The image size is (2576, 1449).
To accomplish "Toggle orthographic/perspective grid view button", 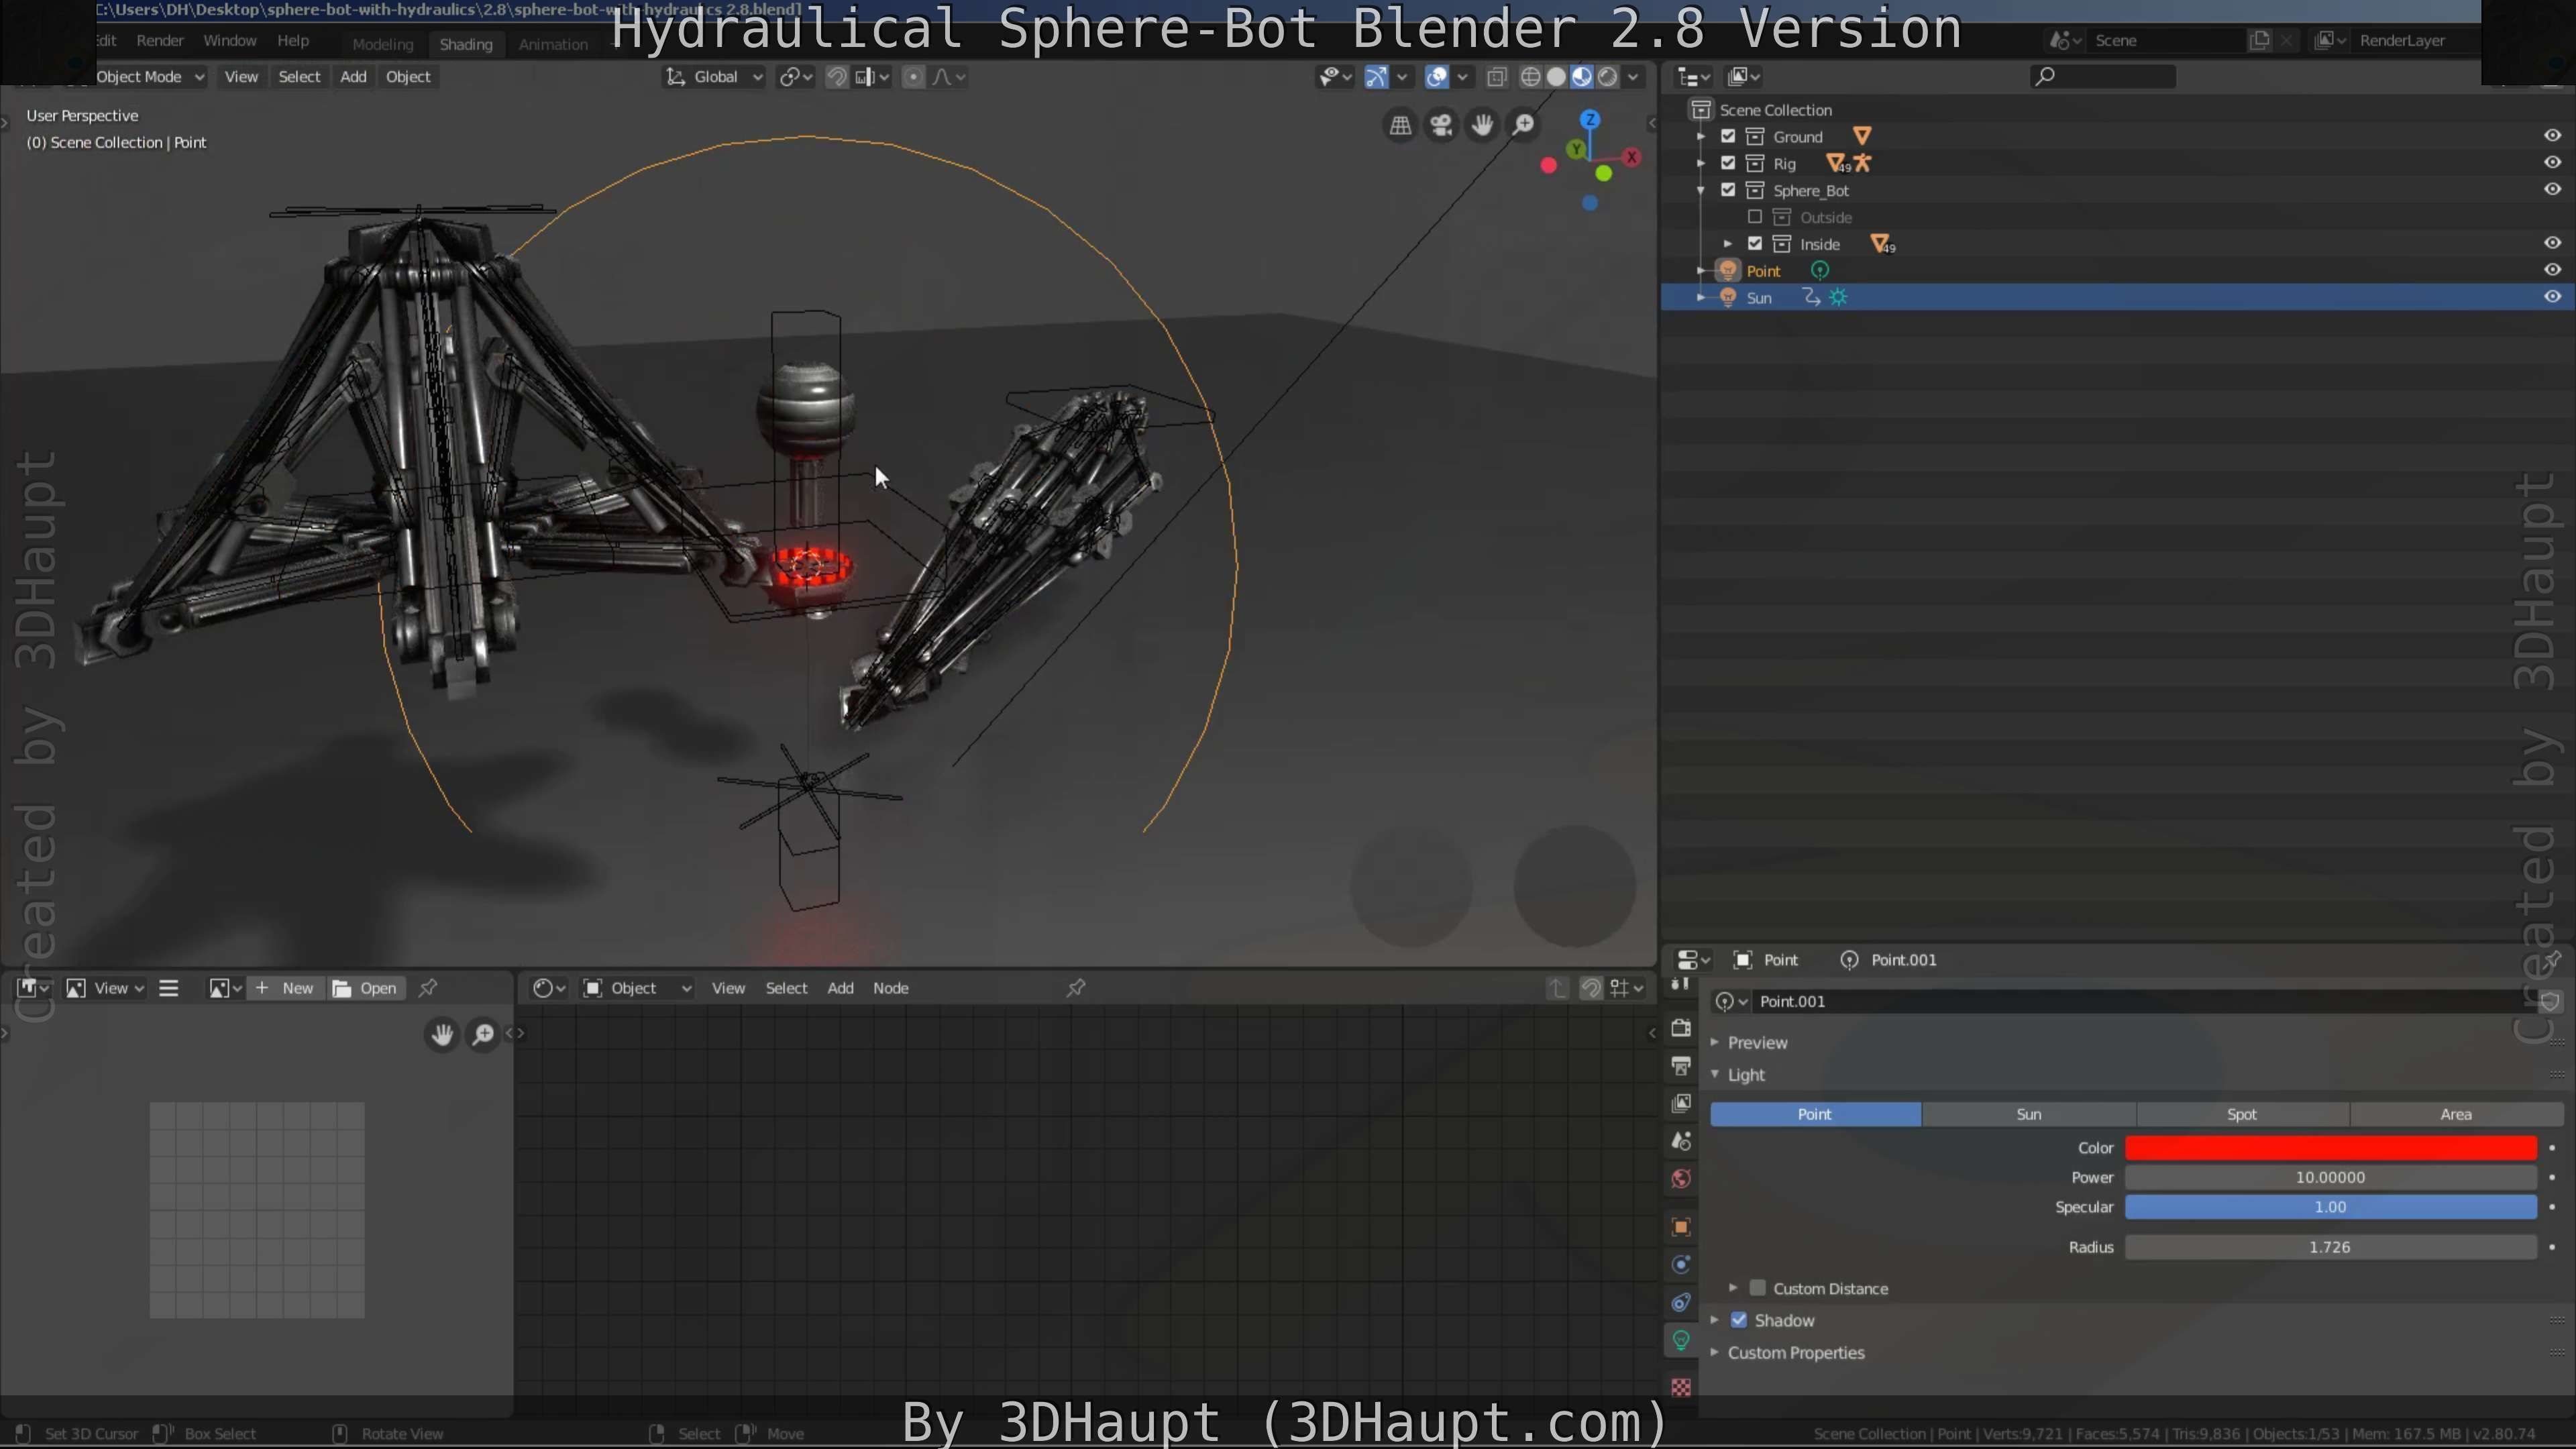I will point(1400,125).
